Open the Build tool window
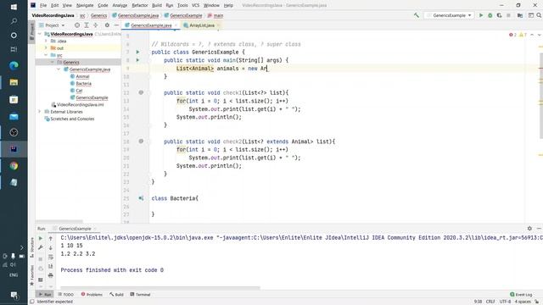This screenshot has height=305, width=543. pyautogui.click(x=117, y=295)
